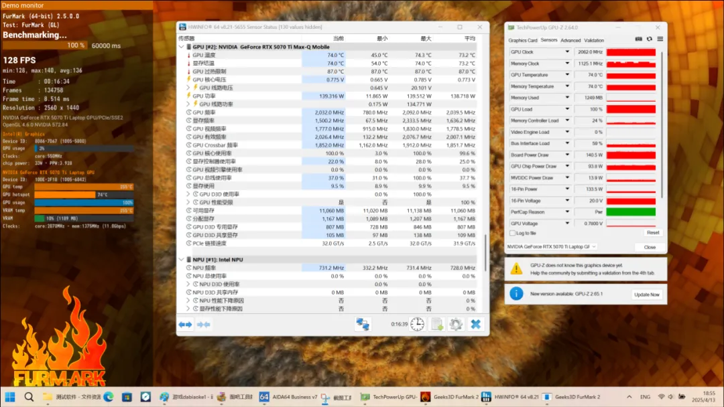Image resolution: width=724 pixels, height=407 pixels.
Task: Click the Wi-Fi network tray icon
Action: pyautogui.click(x=661, y=397)
